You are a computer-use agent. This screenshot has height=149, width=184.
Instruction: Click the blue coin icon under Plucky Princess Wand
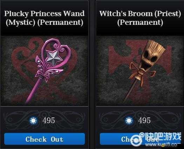tap(33, 120)
